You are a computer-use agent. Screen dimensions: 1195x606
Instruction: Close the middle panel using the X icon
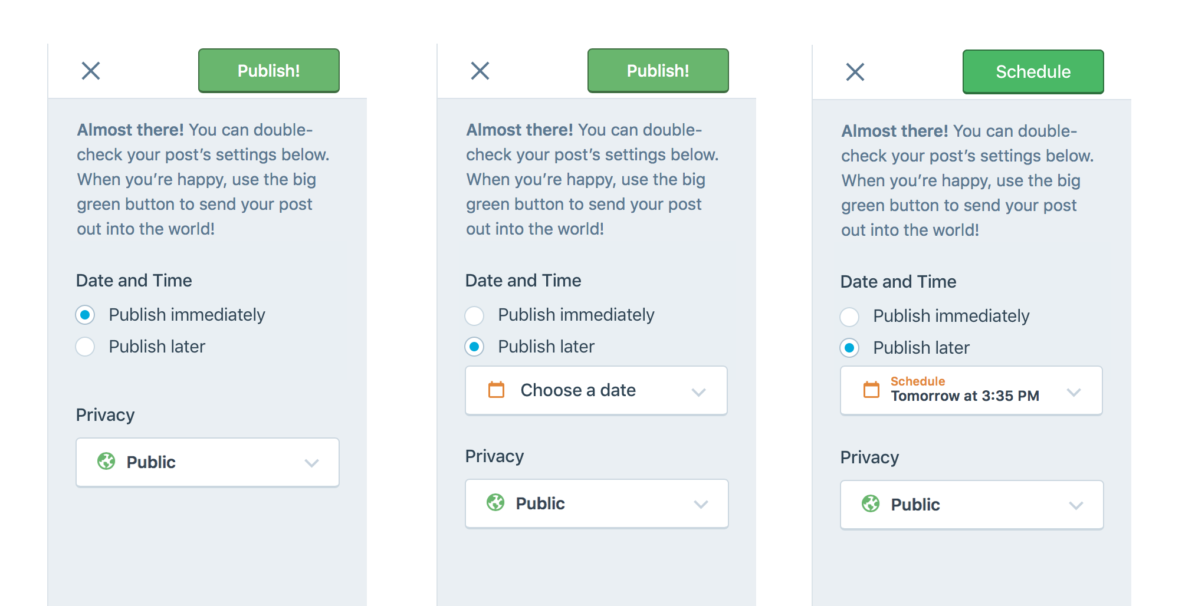[480, 71]
